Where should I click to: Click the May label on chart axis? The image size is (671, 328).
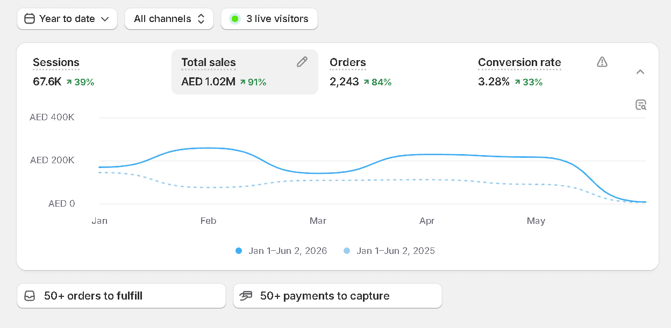coord(536,221)
